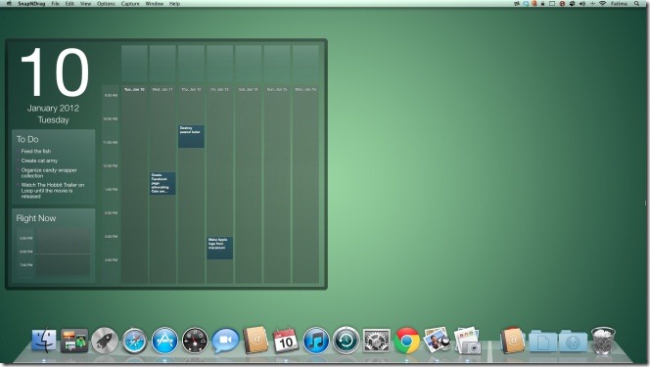
Task: Open the "Destroy peanut butter" calendar event
Action: [191, 136]
